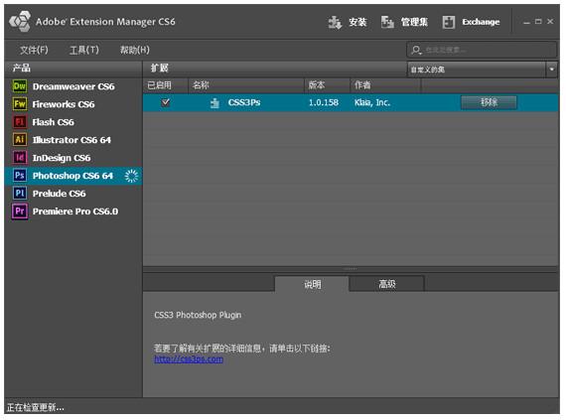Click the install (安装) puzzle icon
Viewport: 566px width, 420px height.
tap(335, 22)
